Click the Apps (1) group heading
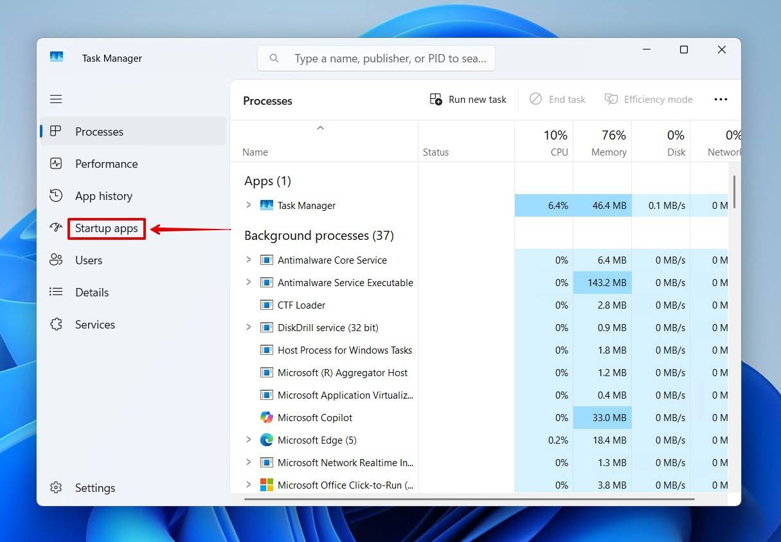The width and height of the screenshot is (781, 542). pos(267,181)
